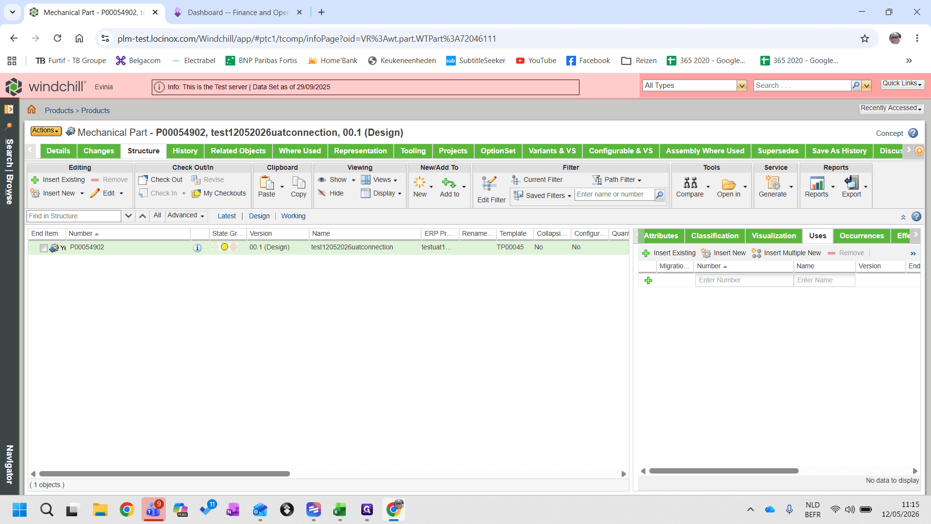Viewport: 931px width, 524px height.
Task: Click the Reports chart icon
Action: coord(817,182)
